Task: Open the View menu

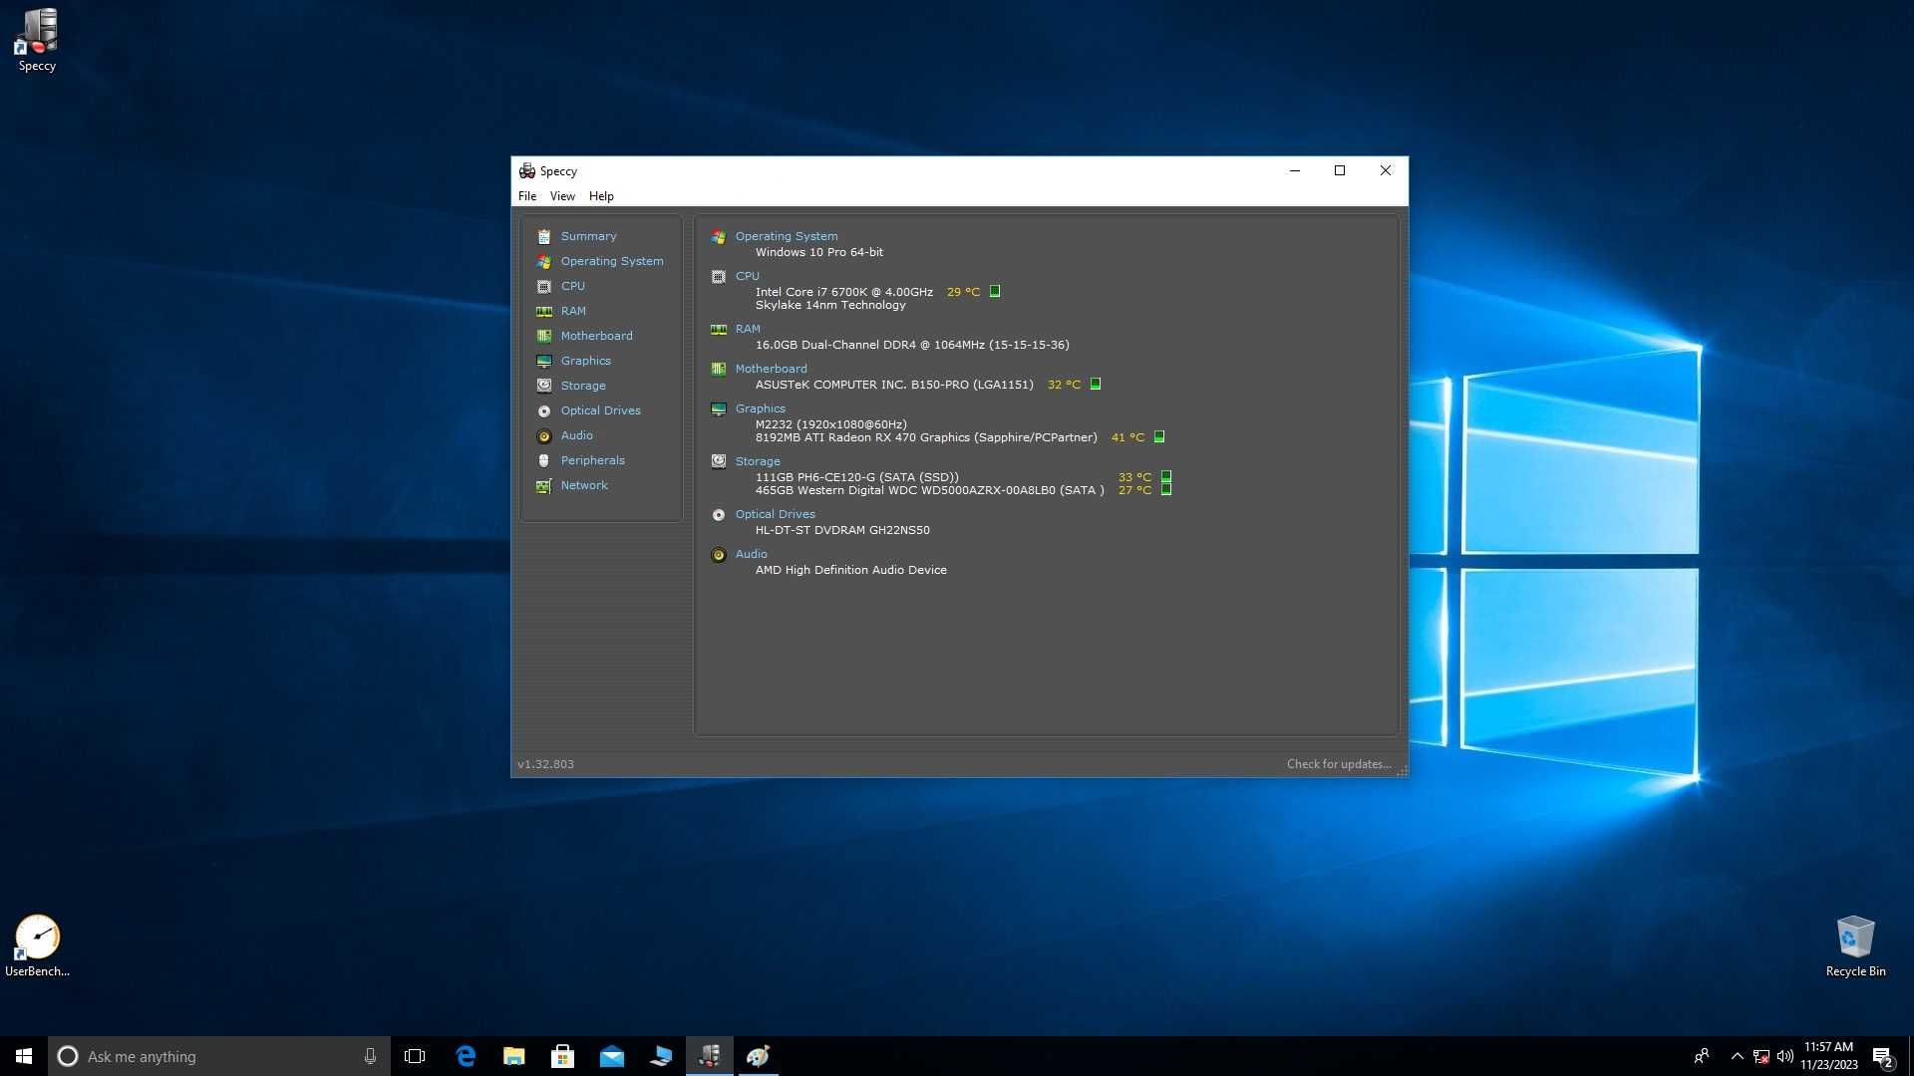Action: coord(562,196)
